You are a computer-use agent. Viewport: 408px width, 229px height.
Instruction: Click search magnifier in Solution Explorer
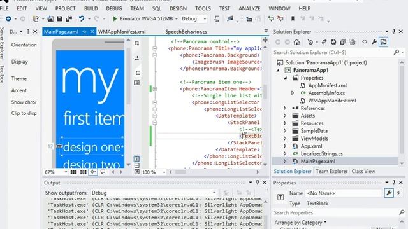397,52
